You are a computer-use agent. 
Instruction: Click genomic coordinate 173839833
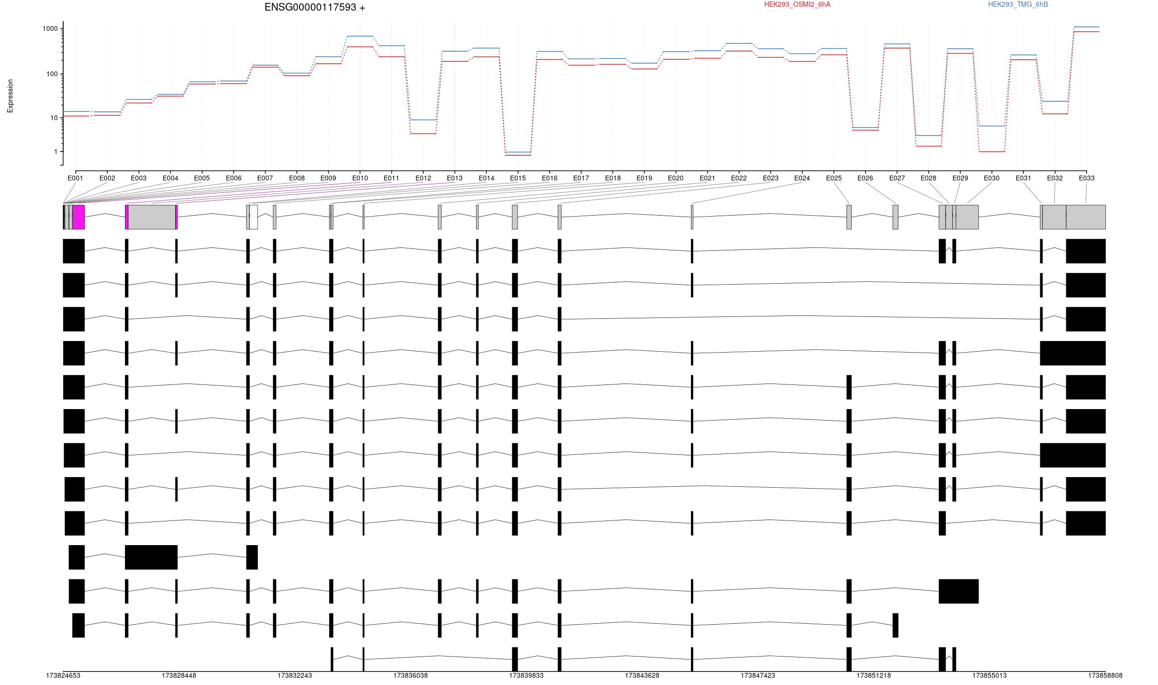526,675
